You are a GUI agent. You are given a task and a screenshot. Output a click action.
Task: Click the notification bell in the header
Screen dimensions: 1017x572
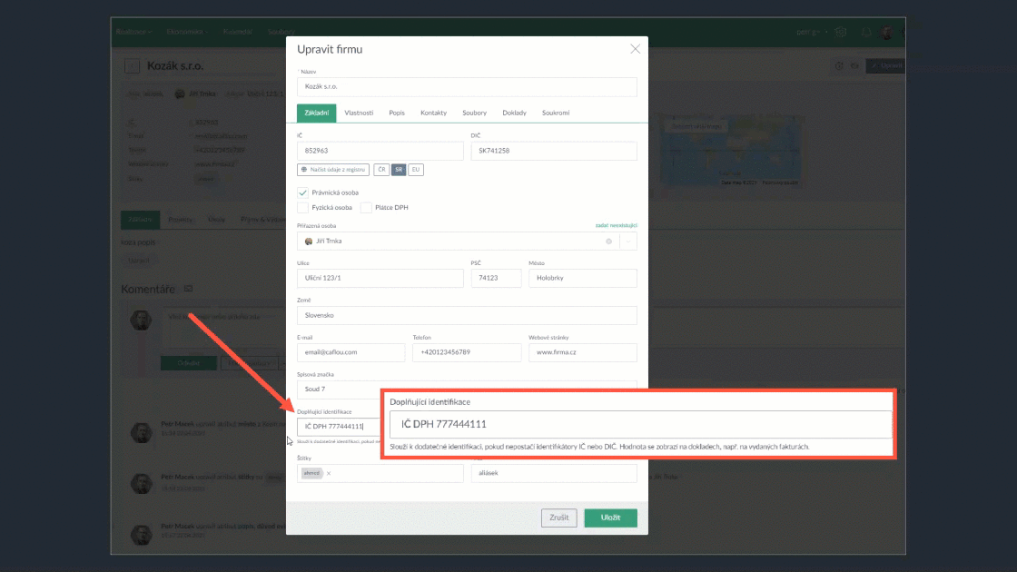coord(865,32)
